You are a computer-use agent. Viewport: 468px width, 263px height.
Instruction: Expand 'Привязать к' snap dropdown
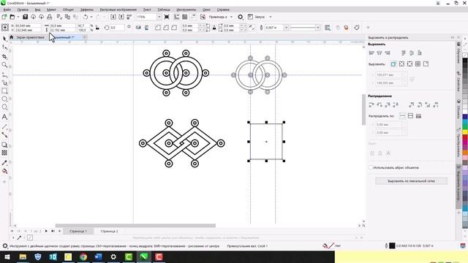[x=231, y=17]
